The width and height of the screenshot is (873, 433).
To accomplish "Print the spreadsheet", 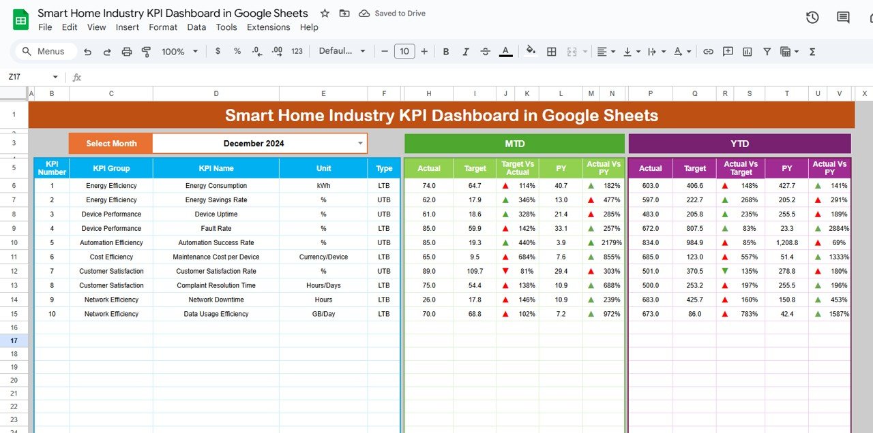I will point(126,52).
